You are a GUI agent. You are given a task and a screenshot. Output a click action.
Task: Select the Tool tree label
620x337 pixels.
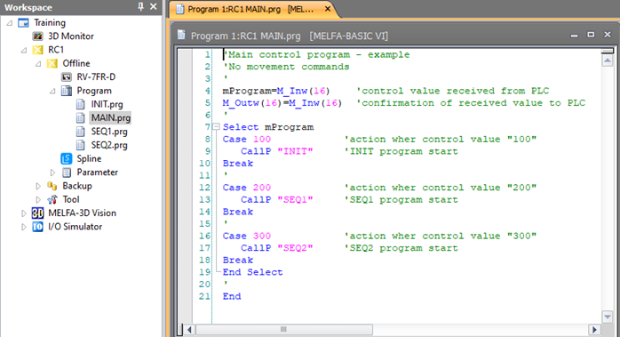[71, 199]
